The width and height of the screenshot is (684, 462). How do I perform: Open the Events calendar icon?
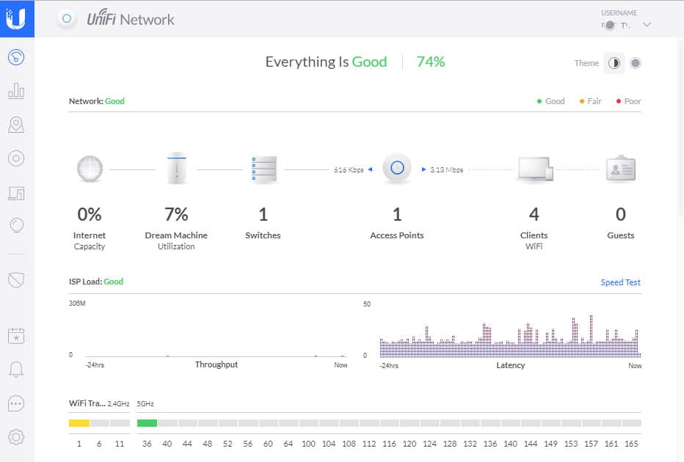16,336
